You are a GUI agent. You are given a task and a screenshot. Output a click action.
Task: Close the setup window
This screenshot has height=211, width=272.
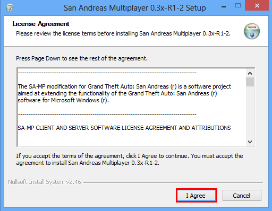(x=257, y=6)
